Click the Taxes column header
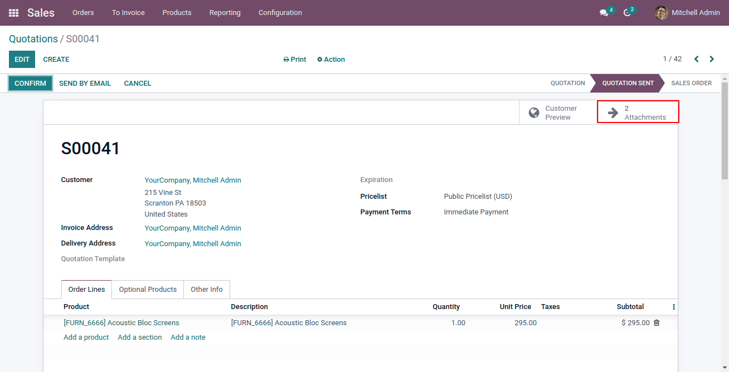Viewport: 729px width, 372px height. 550,307
